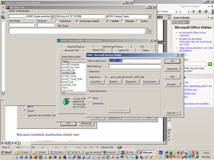
Task: Expand tree node in Internet-Informationsdienste
Action: [3, 21]
